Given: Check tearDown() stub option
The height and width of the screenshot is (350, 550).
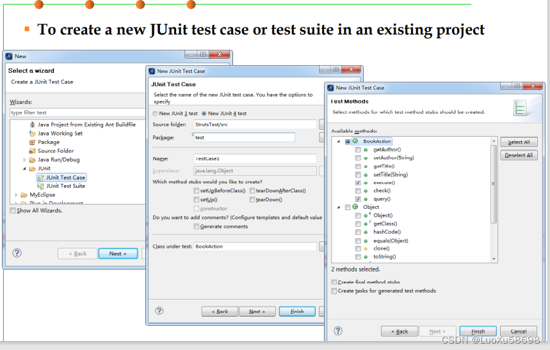Looking at the screenshot, I should 252,199.
